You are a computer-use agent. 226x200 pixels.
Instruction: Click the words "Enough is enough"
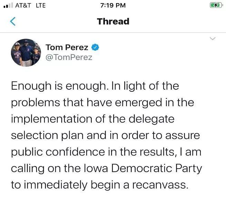[59, 86]
